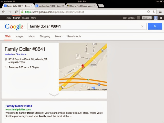Viewport: 164px width, 123px height.
Task: Tap the 5:31 PM clock in status bar
Action: point(82,2)
